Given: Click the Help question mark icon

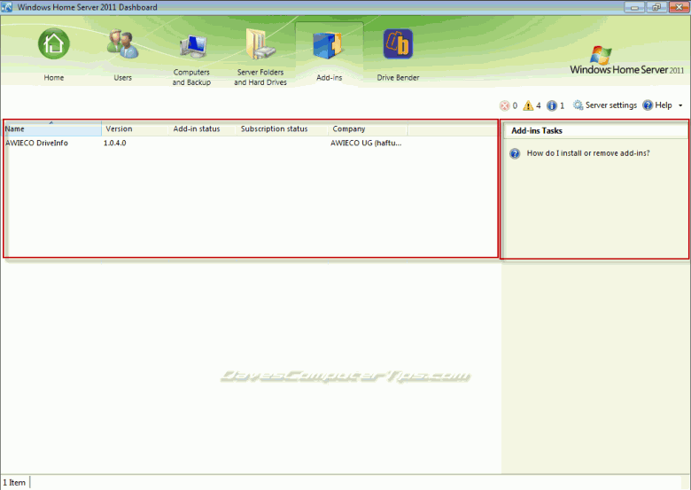Looking at the screenshot, I should (648, 105).
